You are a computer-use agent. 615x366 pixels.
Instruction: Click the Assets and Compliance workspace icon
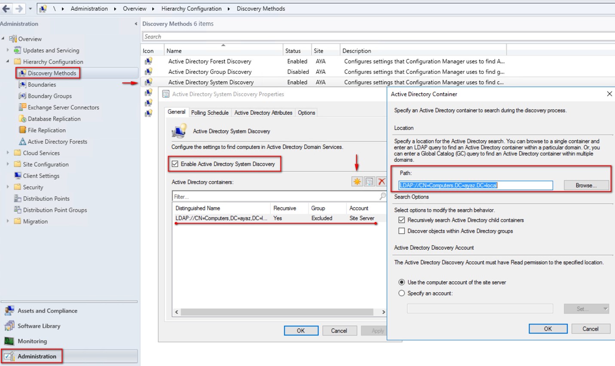tap(9, 311)
